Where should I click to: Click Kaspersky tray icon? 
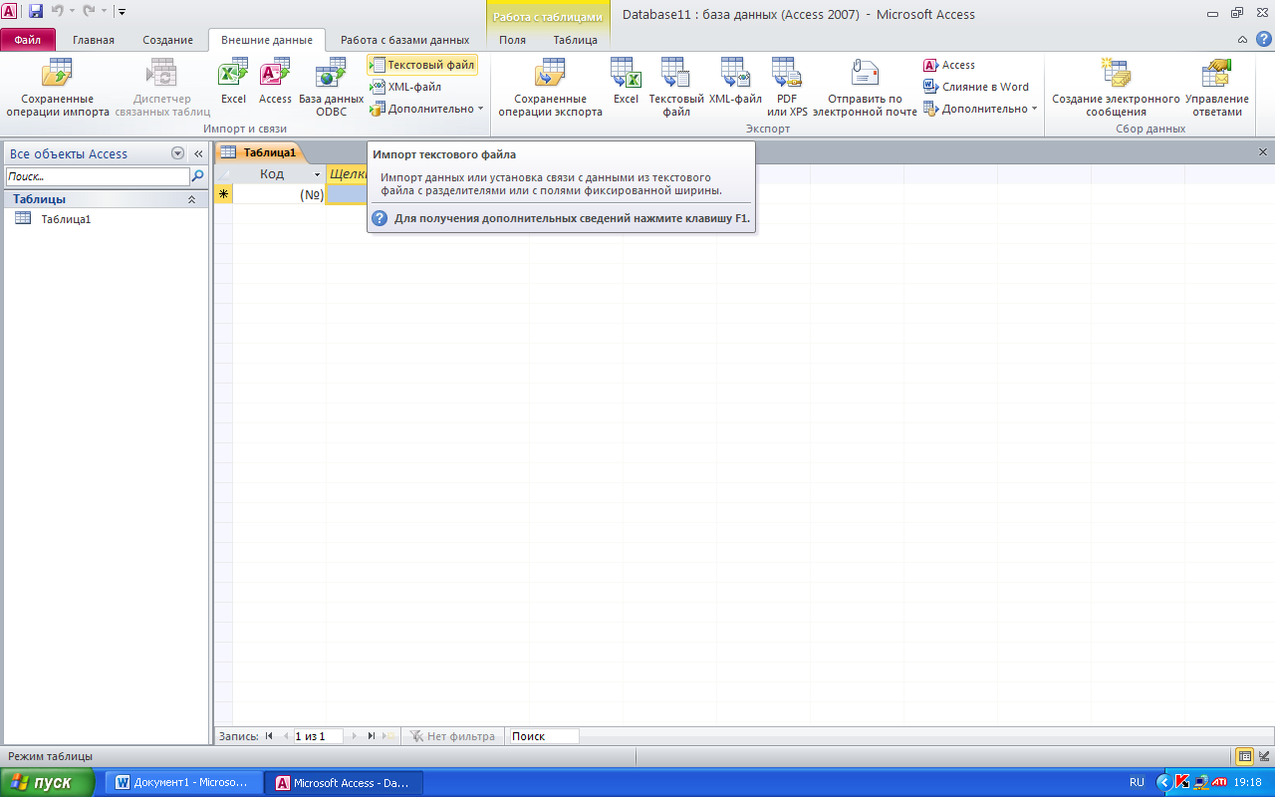(1183, 783)
